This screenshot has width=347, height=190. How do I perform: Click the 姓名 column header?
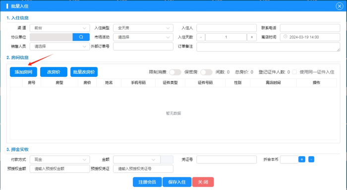pos(109,82)
